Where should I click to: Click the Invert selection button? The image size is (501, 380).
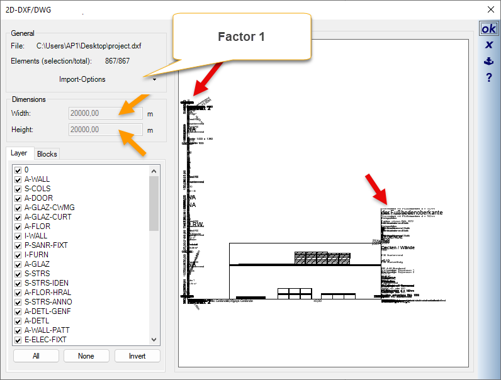coord(137,356)
